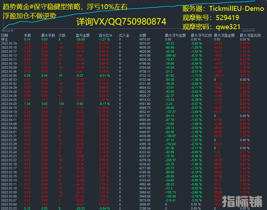Click the 165.9 max floating profit value
The height and width of the screenshot is (210, 267).
click(x=218, y=55)
